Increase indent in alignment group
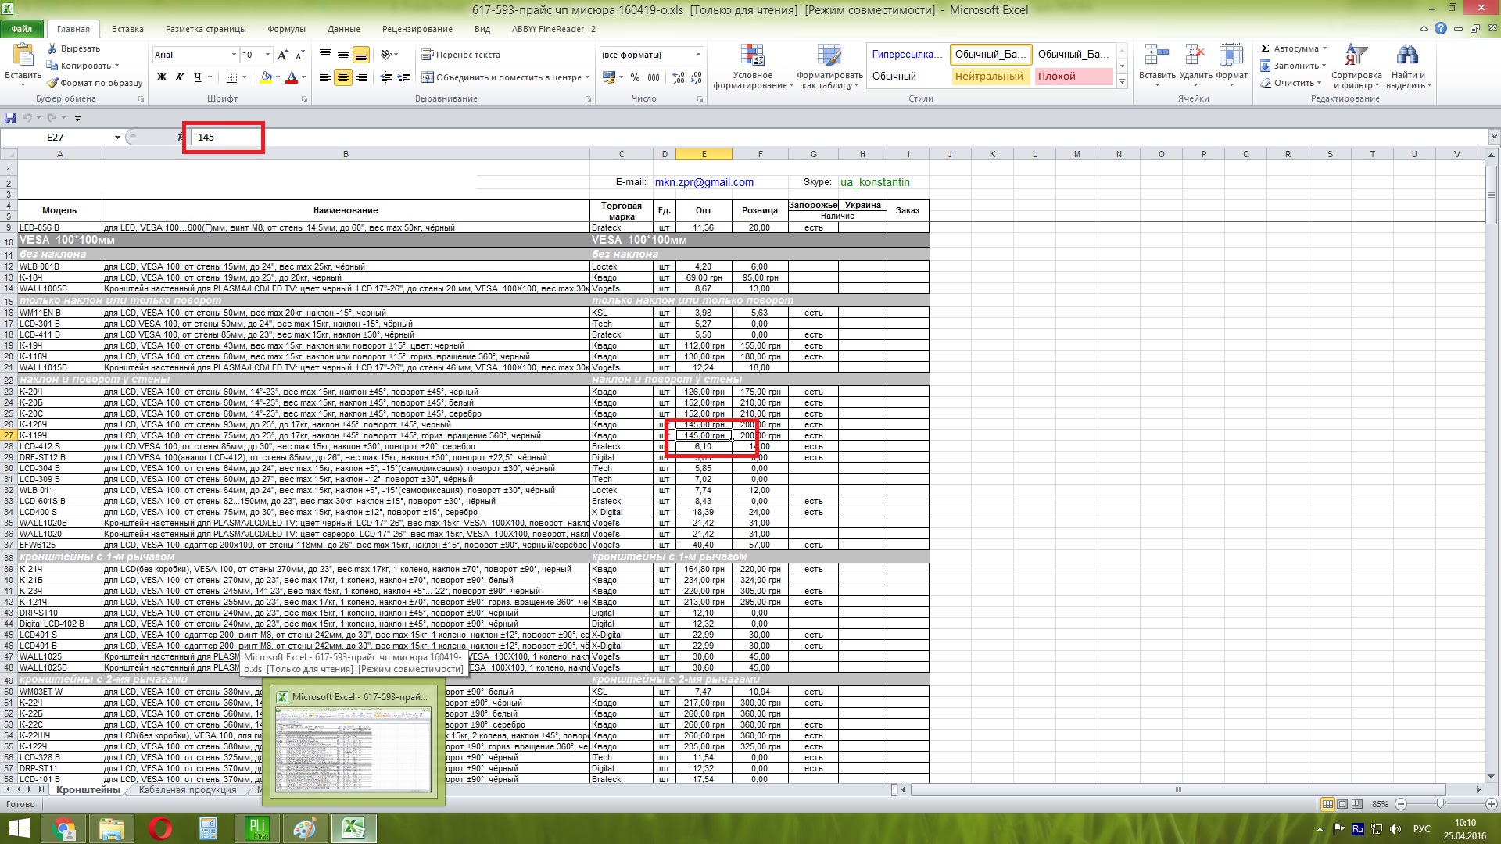Viewport: 1501px width, 844px height. coord(403,77)
